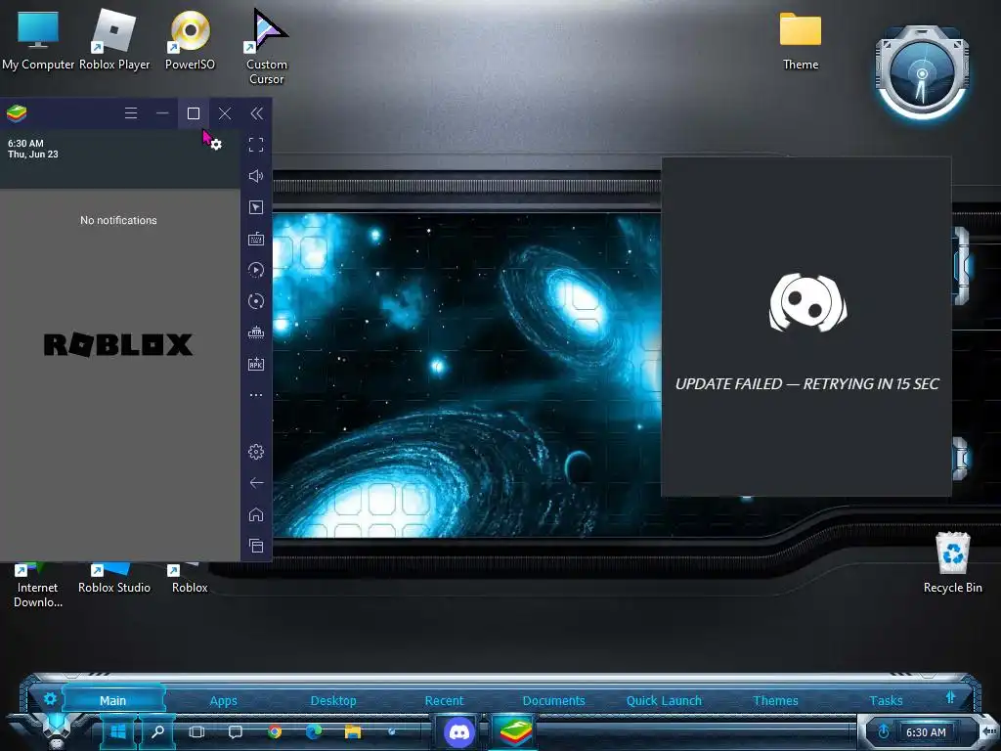The width and height of the screenshot is (1001, 751).
Task: Click the clock gadget on desktop
Action: pyautogui.click(x=922, y=72)
